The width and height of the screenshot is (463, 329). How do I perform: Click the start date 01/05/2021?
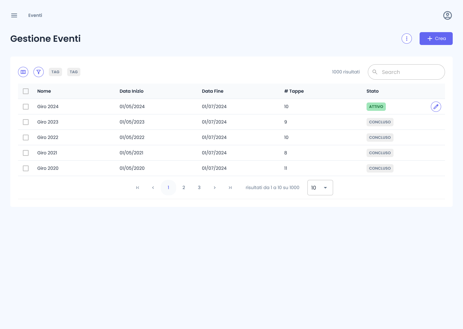[132, 153]
